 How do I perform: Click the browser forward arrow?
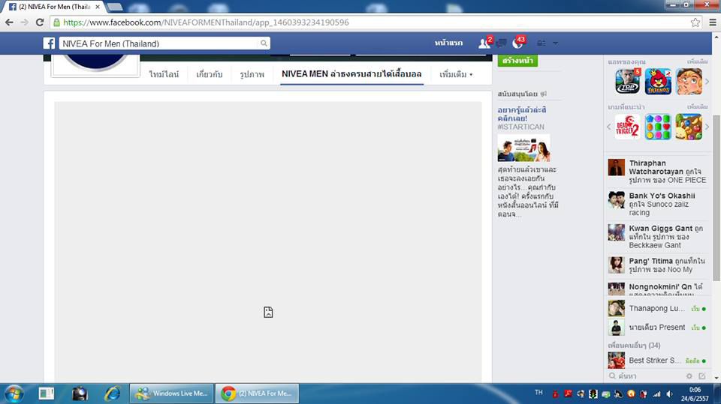pos(25,22)
